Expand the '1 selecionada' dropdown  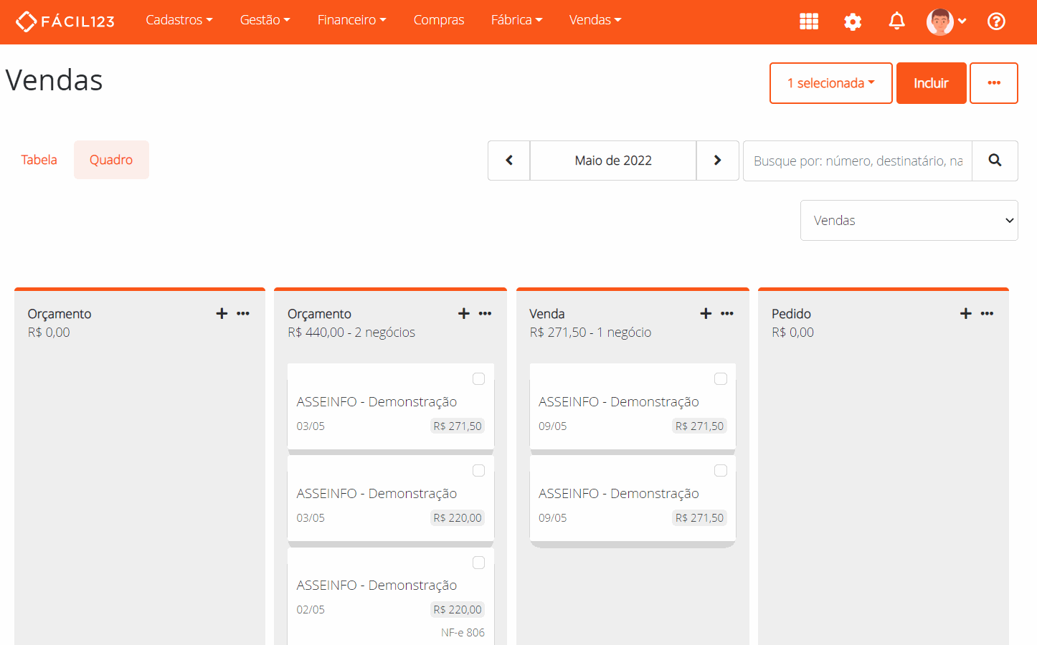click(830, 83)
